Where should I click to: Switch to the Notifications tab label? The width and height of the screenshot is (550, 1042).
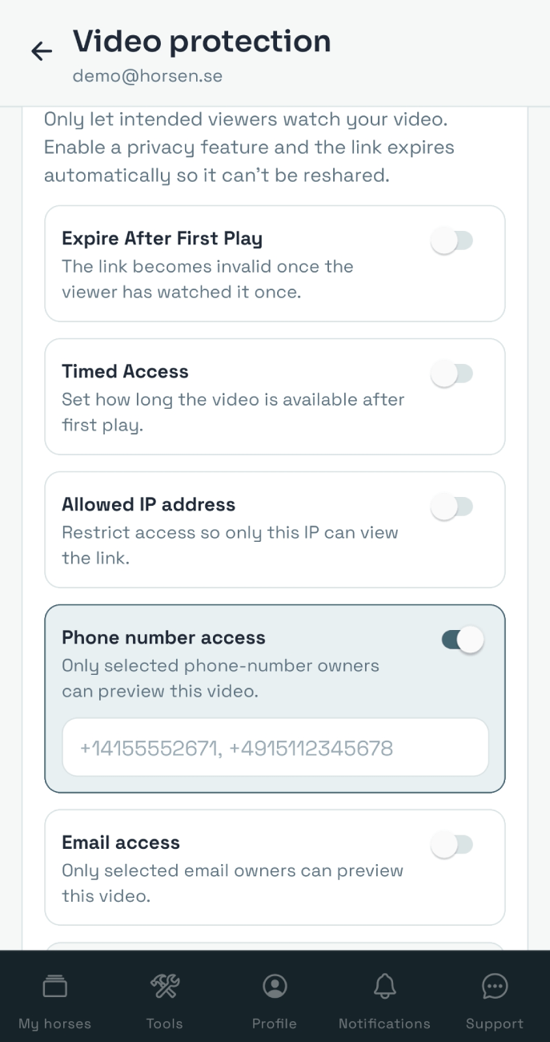[x=384, y=1024]
